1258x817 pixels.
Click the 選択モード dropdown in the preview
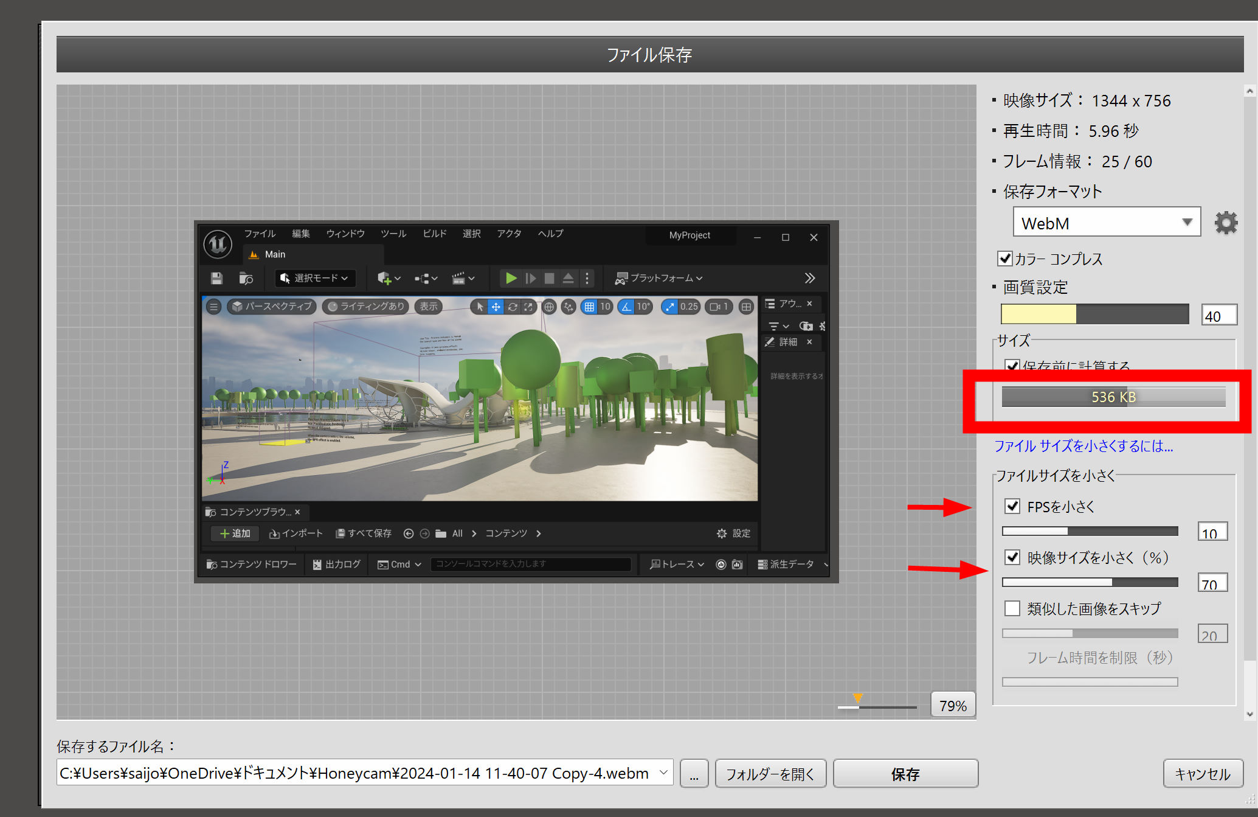pos(315,278)
